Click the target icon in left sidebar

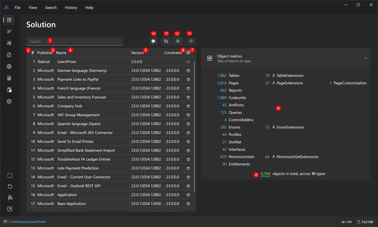tap(9, 66)
